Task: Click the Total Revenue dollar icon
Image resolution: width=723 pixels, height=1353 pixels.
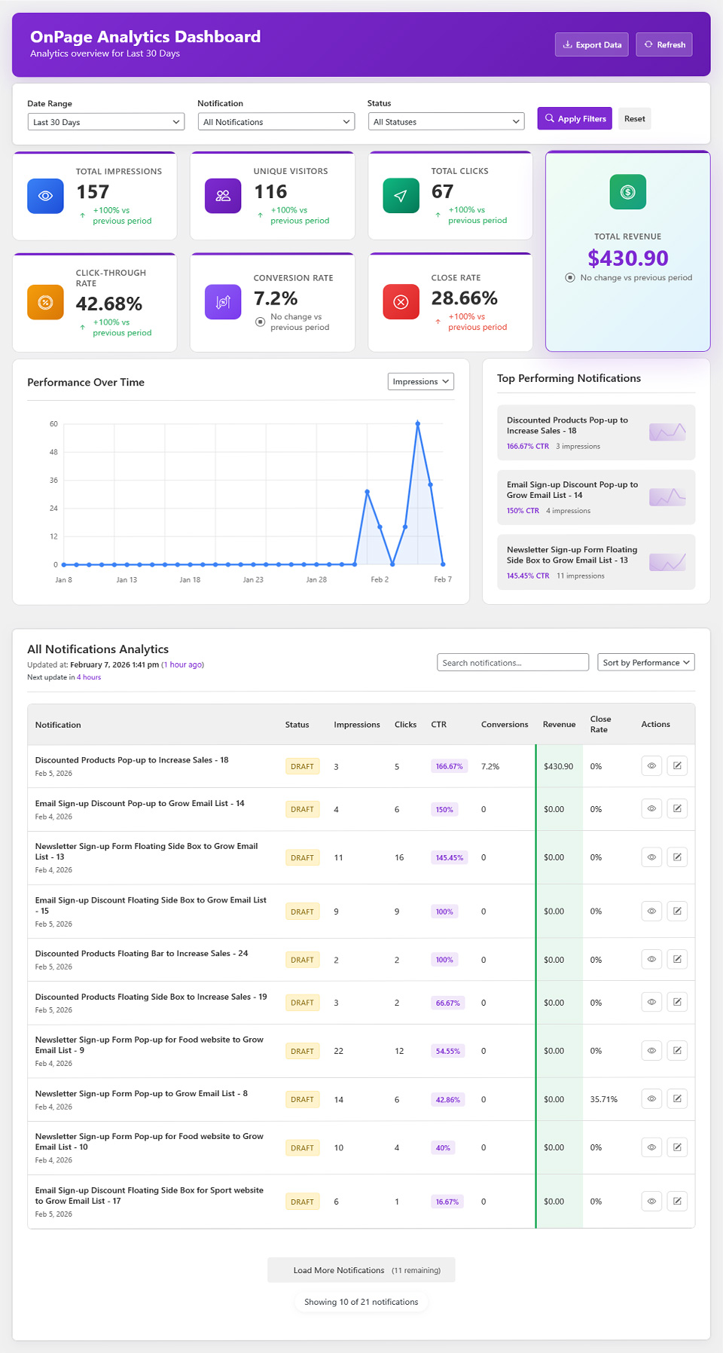Action: (x=627, y=192)
